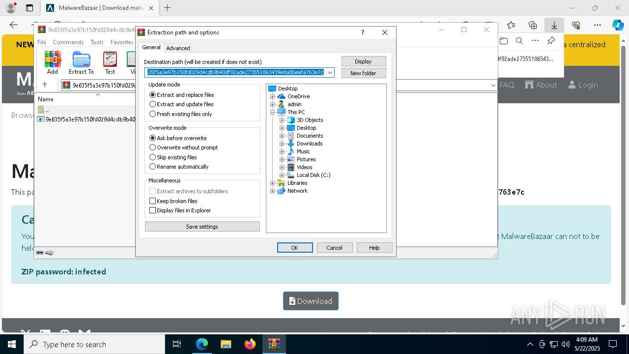Open the Copilot icon in Edge
629x354 pixels.
pos(618,25)
